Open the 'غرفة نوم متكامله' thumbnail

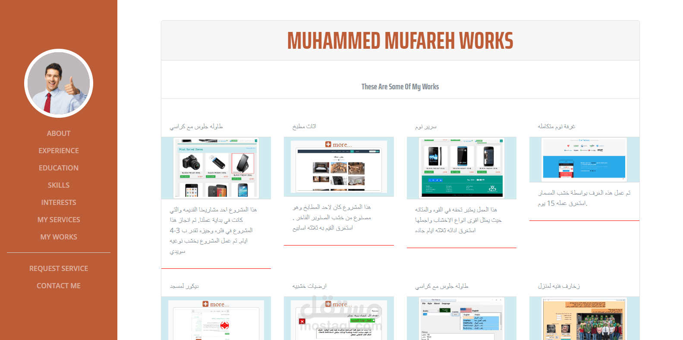(585, 160)
